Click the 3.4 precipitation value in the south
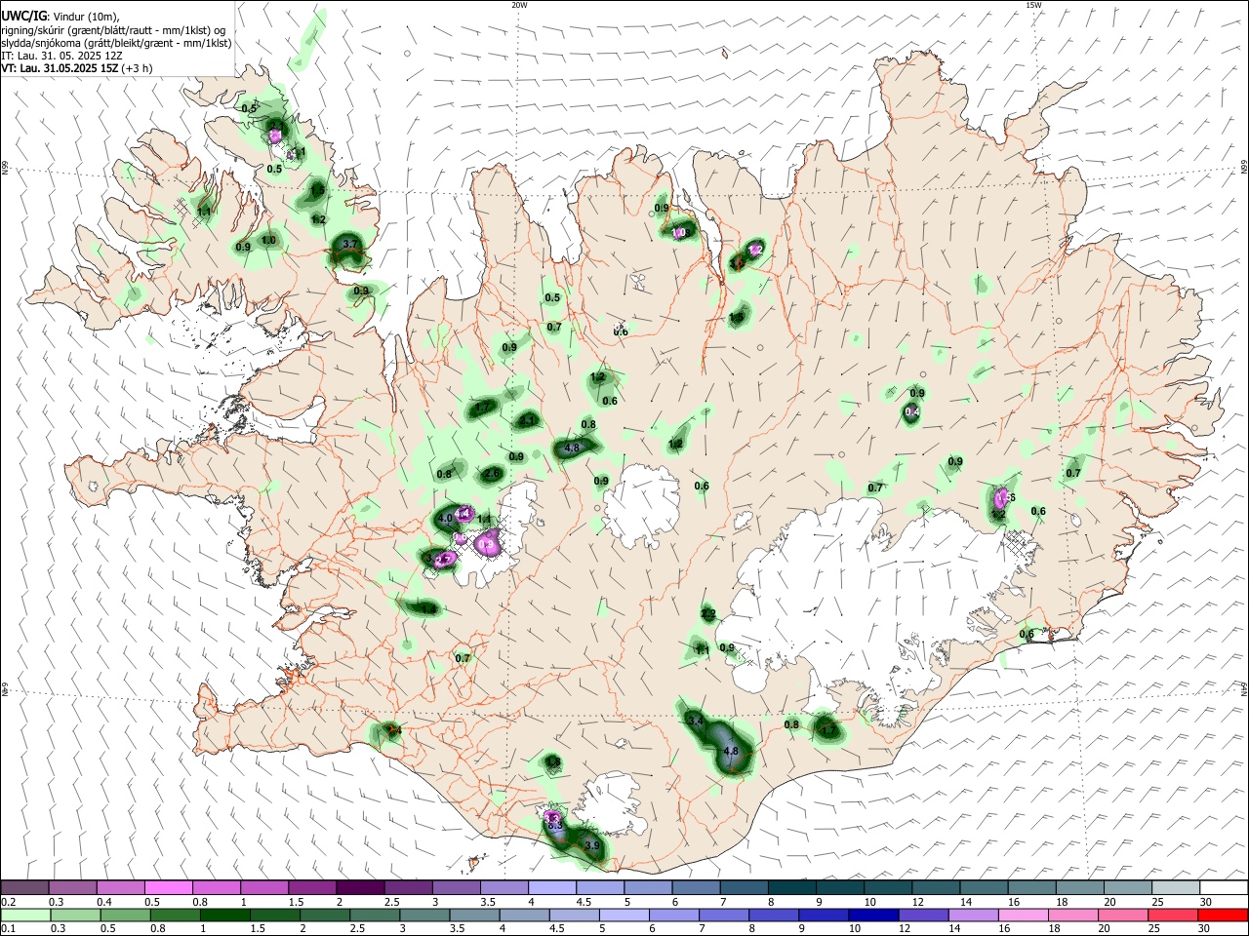 tap(696, 721)
